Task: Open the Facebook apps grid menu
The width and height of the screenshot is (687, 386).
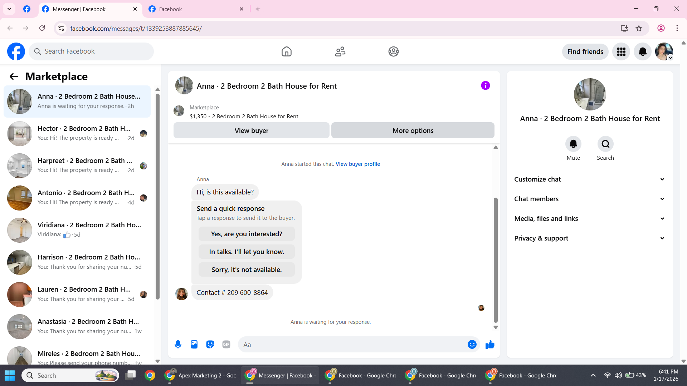Action: click(621, 52)
